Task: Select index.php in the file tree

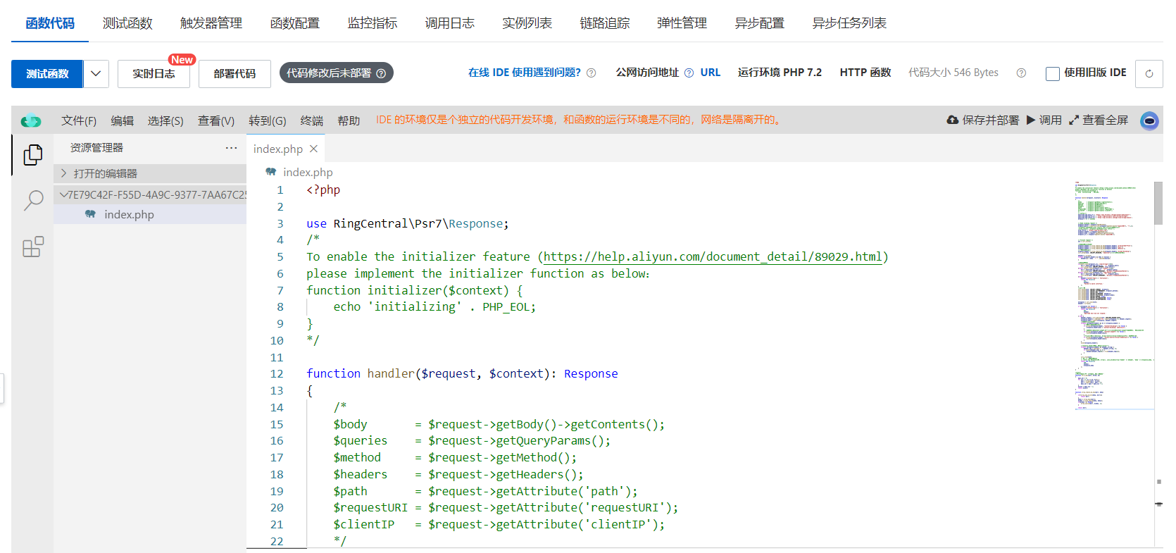Action: [x=129, y=214]
